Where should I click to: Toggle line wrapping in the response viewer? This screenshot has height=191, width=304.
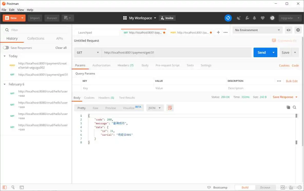point(170,108)
